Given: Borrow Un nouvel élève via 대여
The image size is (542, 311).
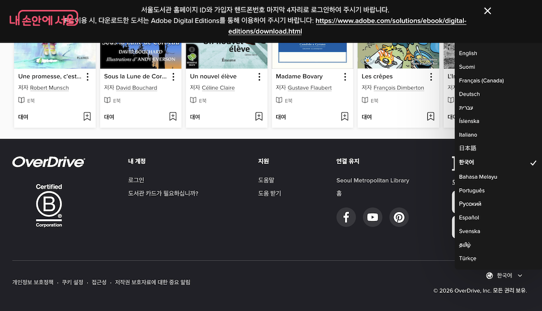Looking at the screenshot, I should click(195, 117).
